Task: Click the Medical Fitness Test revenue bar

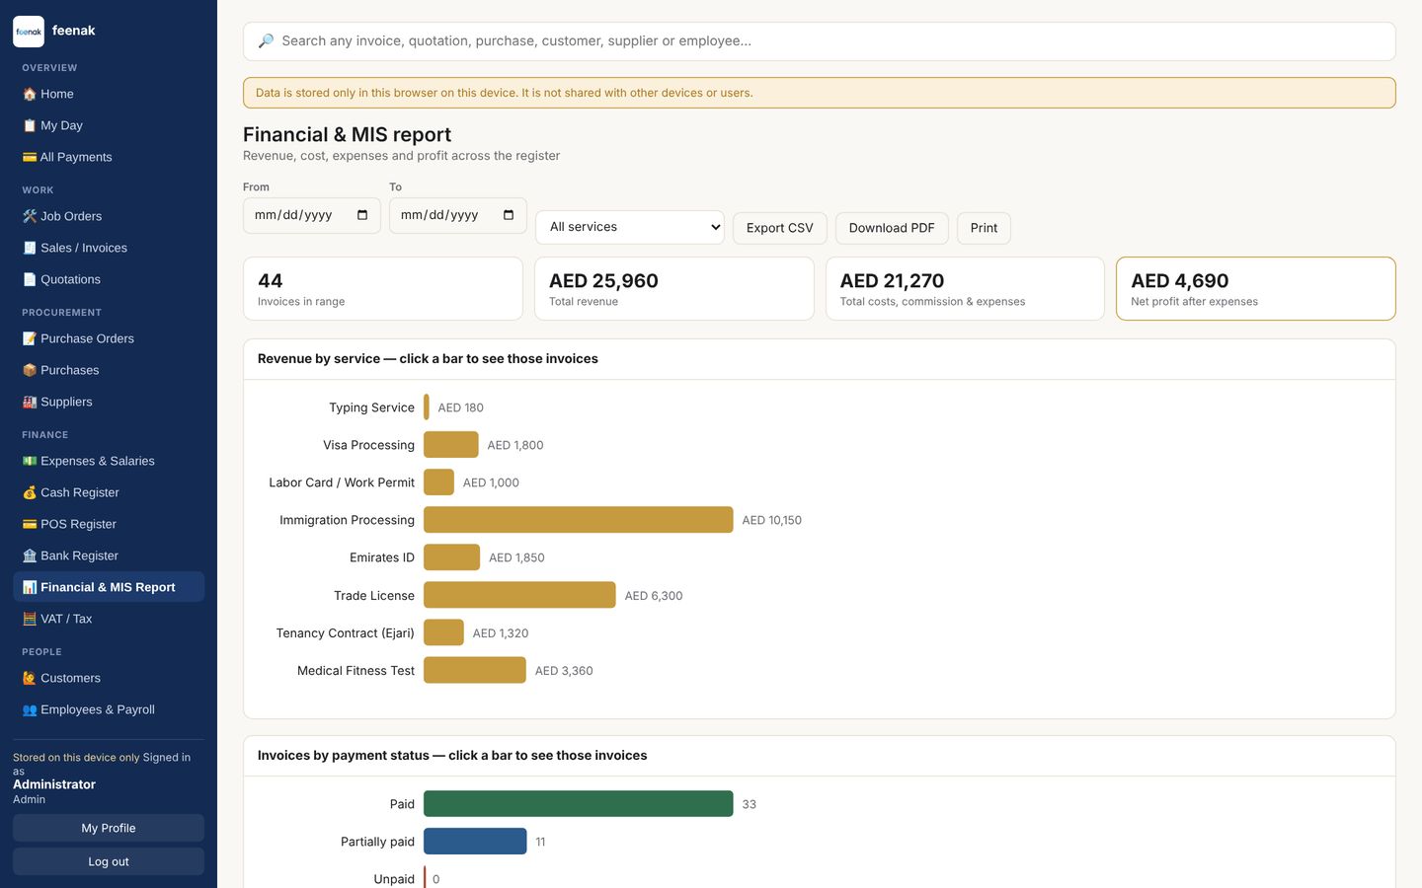Action: tap(475, 670)
